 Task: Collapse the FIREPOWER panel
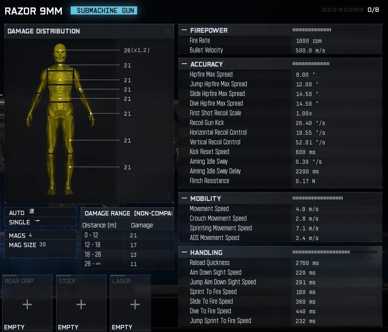184,30
